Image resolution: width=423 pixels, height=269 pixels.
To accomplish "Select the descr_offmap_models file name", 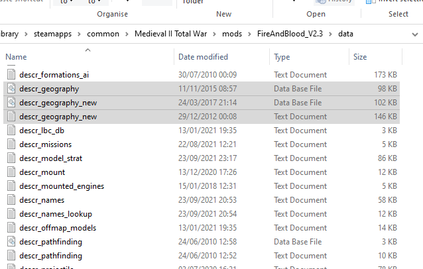I will point(58,228).
